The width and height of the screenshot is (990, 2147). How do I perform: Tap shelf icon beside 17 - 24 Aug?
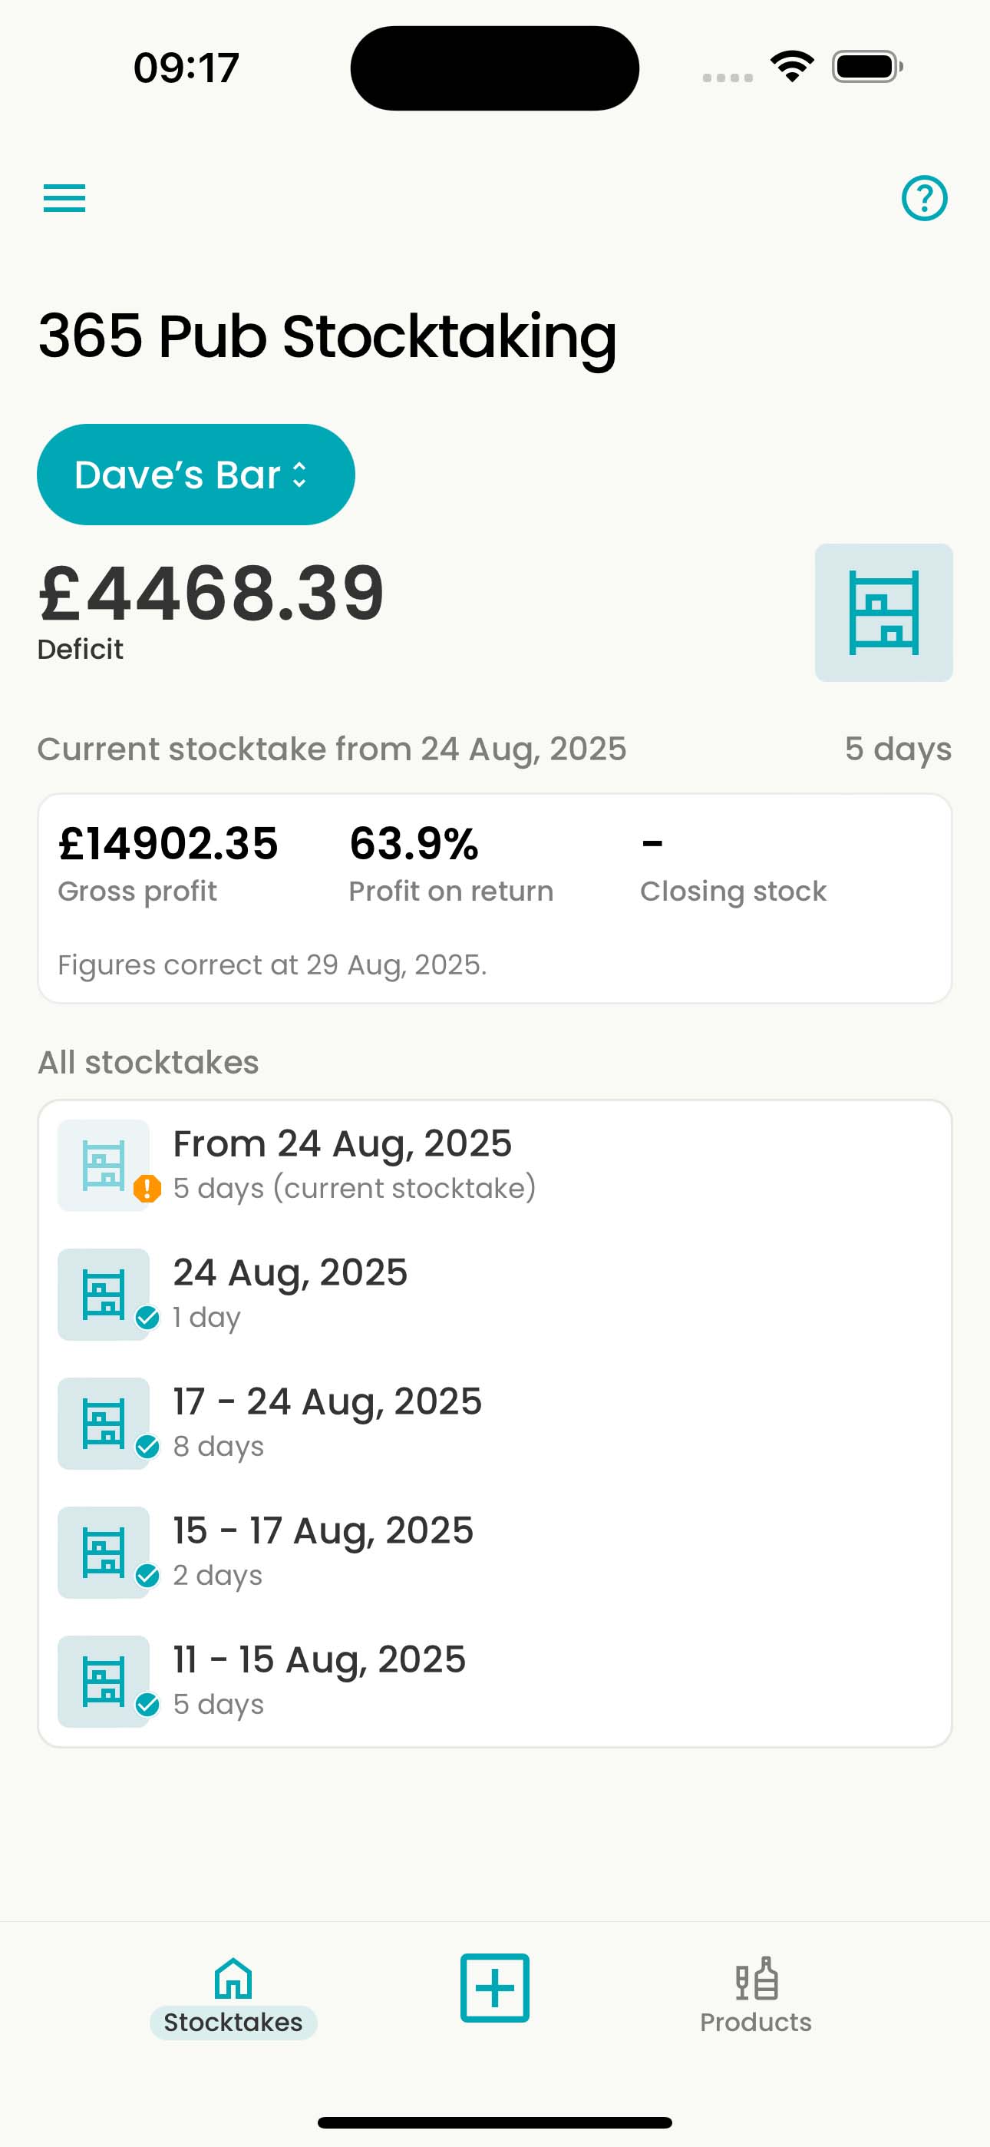[103, 1423]
